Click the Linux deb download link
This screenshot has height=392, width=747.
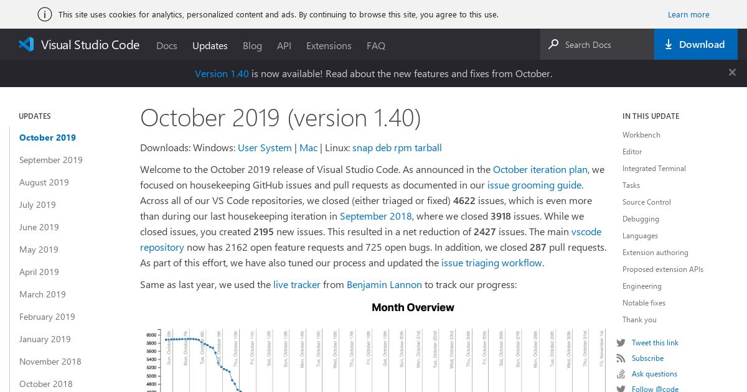coord(383,148)
